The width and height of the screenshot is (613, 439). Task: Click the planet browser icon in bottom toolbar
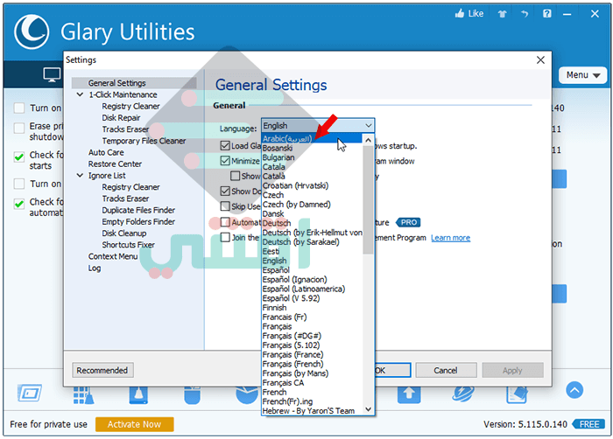coord(463,394)
